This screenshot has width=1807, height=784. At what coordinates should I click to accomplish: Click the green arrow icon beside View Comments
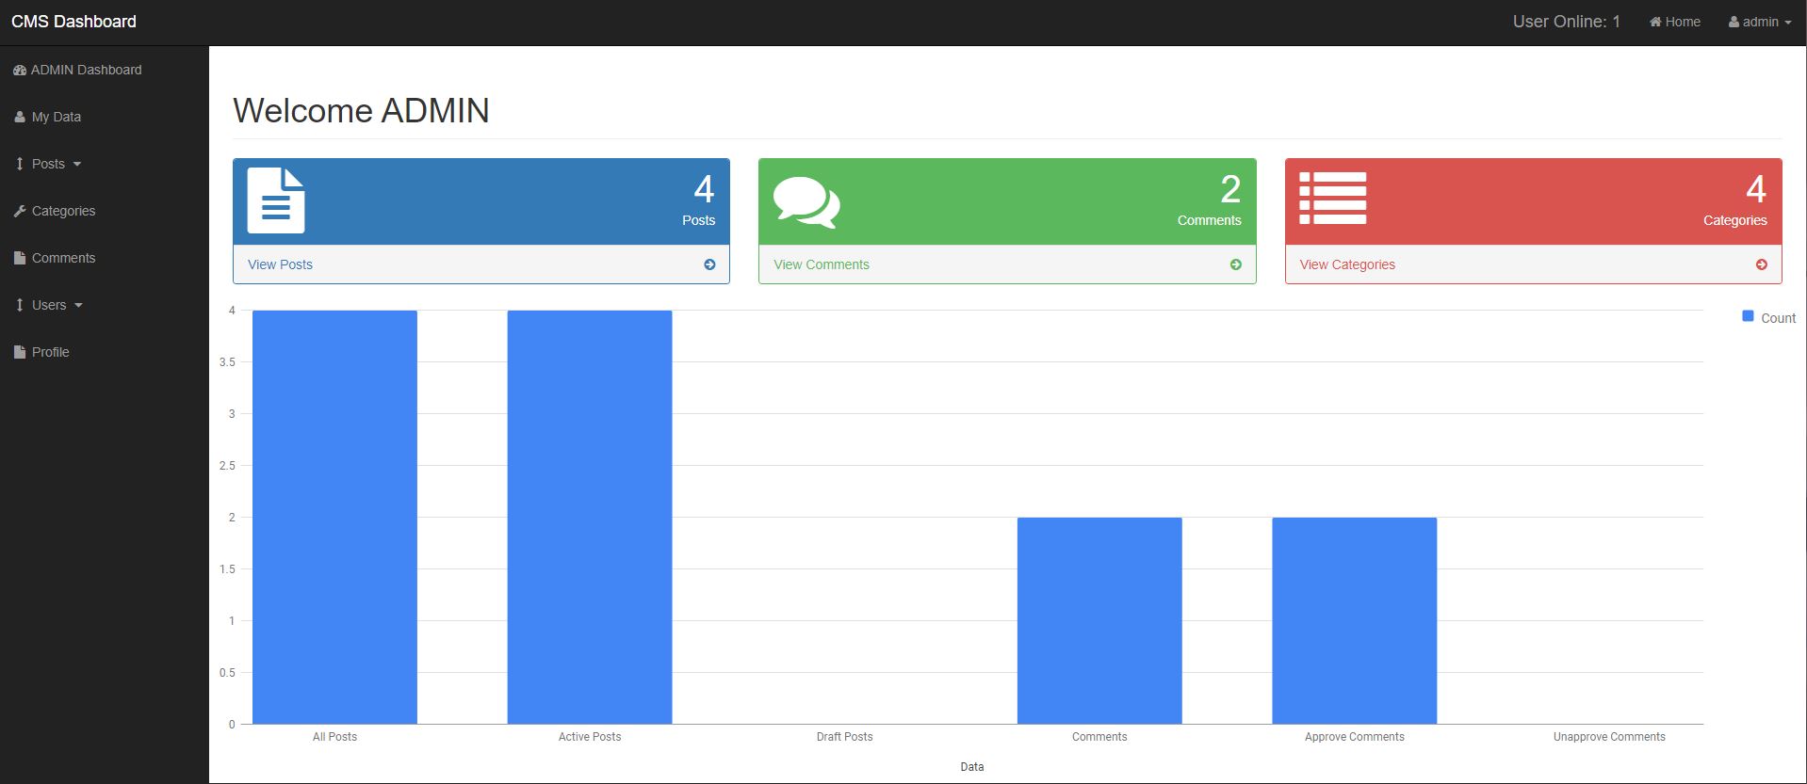1235,264
